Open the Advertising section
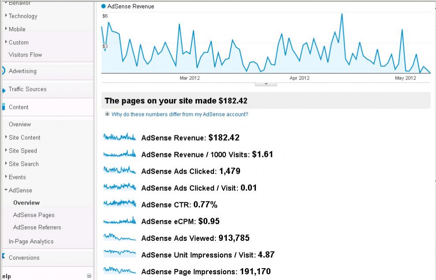This screenshot has height=280, width=436. click(23, 71)
